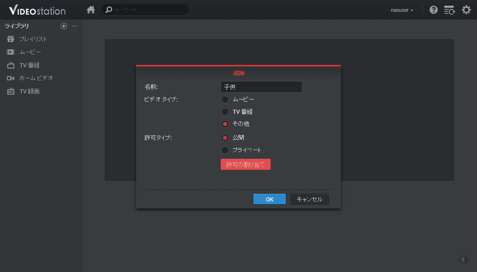Select その他 video type radio
Image resolution: width=477 pixels, height=272 pixels.
click(x=225, y=124)
